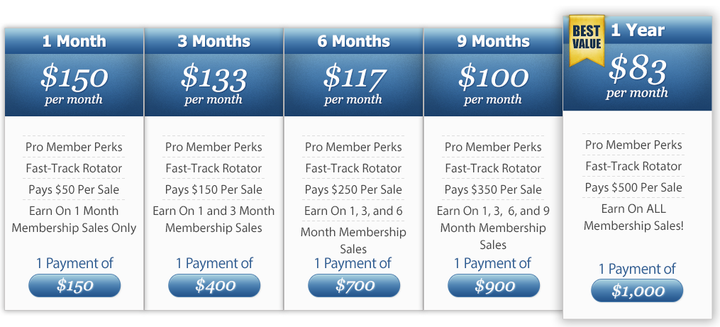Choose the 9 Months plan header
Screen dimensions: 720x327
coord(493,41)
